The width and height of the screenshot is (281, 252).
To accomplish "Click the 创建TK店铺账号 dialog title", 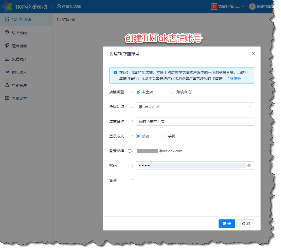I will (124, 54).
